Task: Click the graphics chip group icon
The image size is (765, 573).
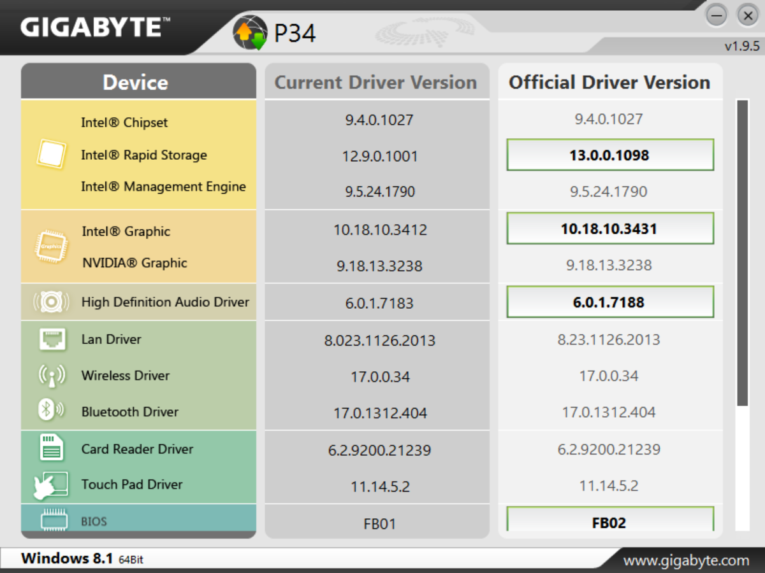Action: coord(51,246)
